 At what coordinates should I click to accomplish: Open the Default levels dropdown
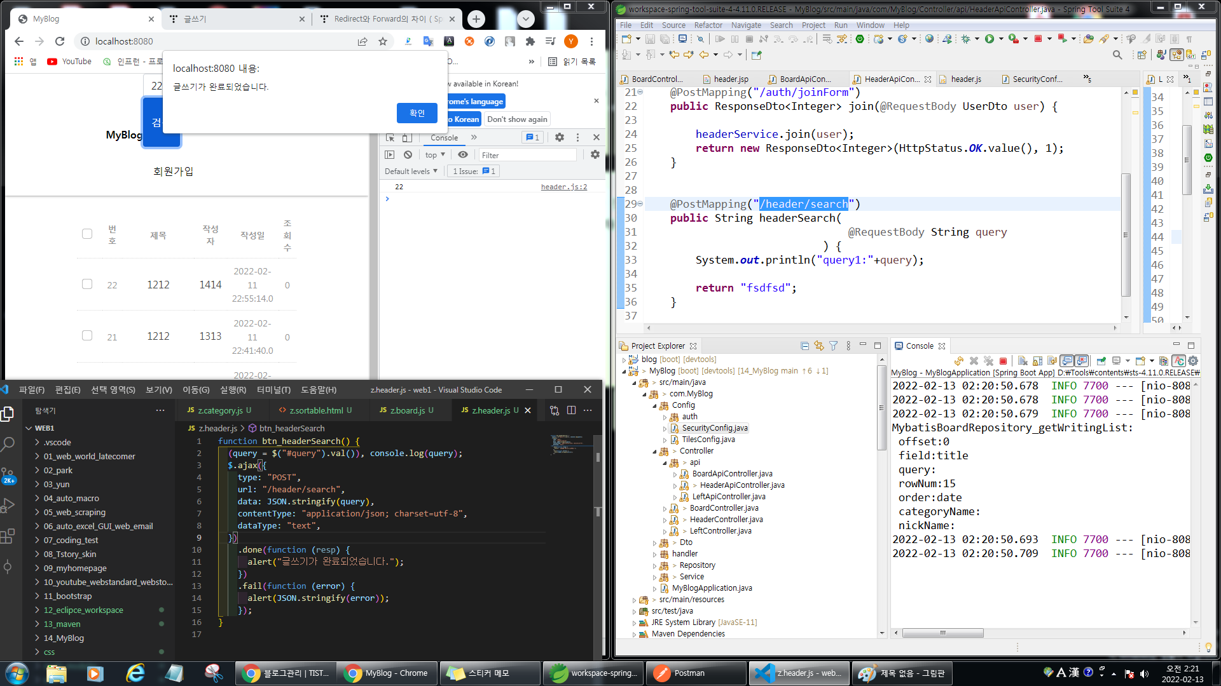point(411,171)
